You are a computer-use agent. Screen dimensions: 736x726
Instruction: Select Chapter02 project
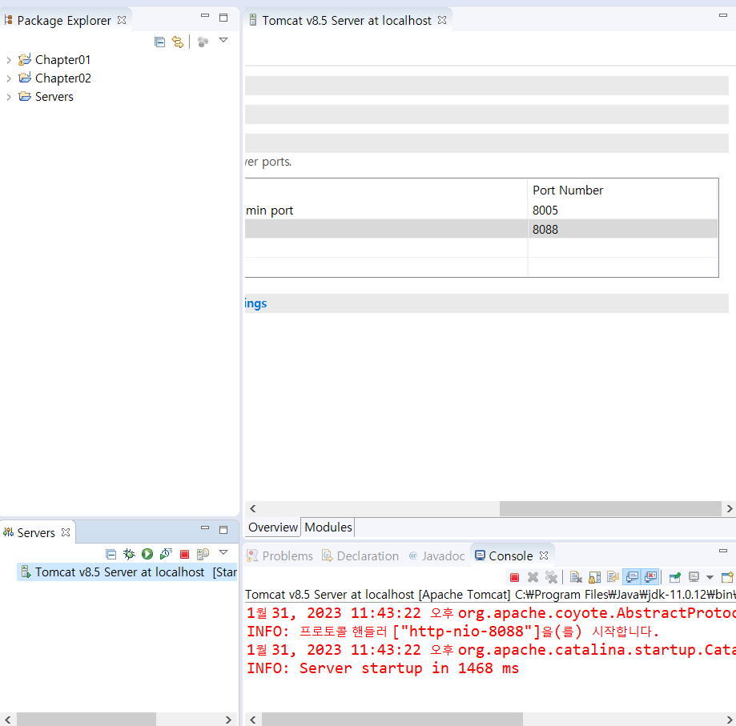63,78
